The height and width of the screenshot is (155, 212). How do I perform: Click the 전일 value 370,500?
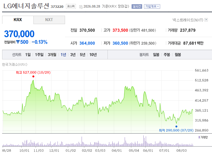point(87,30)
